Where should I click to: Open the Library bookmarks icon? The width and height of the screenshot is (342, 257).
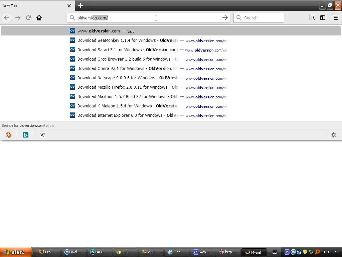pyautogui.click(x=312, y=18)
